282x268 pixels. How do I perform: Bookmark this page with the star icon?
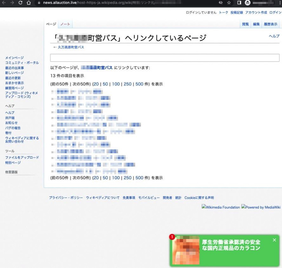coord(229,3)
